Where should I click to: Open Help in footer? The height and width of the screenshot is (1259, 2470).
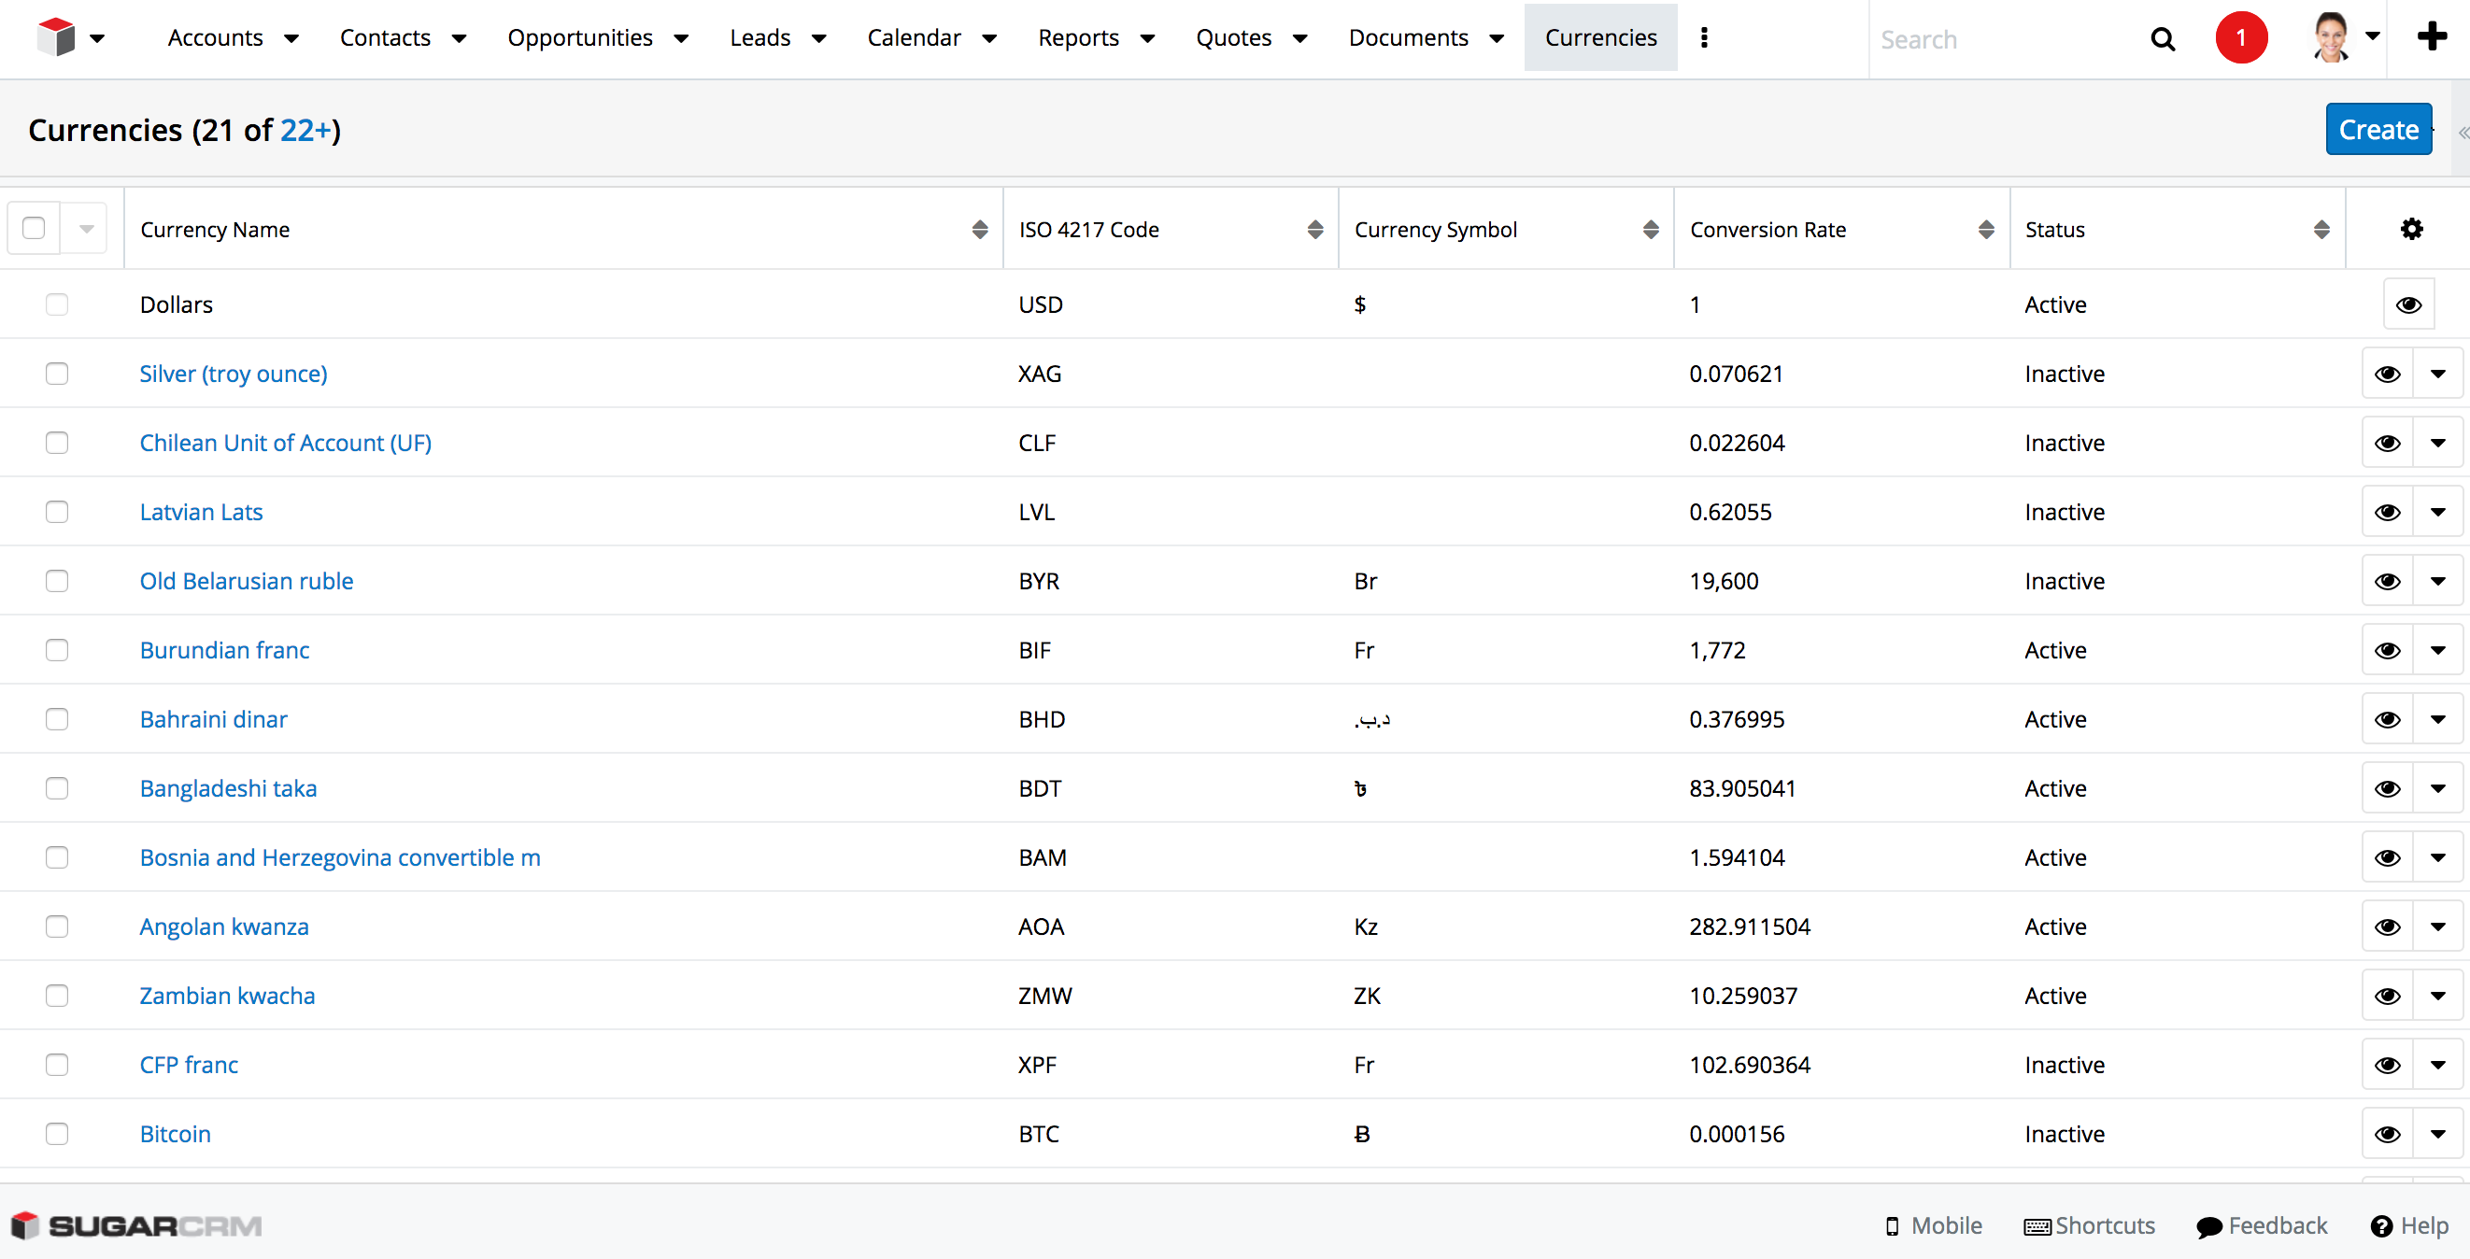click(x=2409, y=1226)
